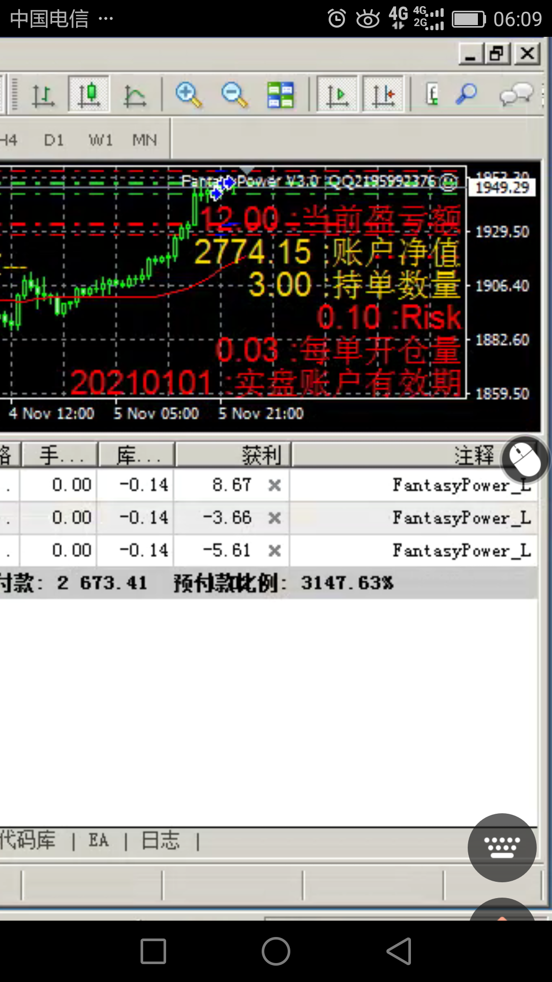Close the order with profit -5.61
Image resolution: width=552 pixels, height=982 pixels.
(x=275, y=551)
